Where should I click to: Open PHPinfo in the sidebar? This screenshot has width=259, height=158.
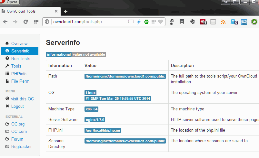click(19, 74)
